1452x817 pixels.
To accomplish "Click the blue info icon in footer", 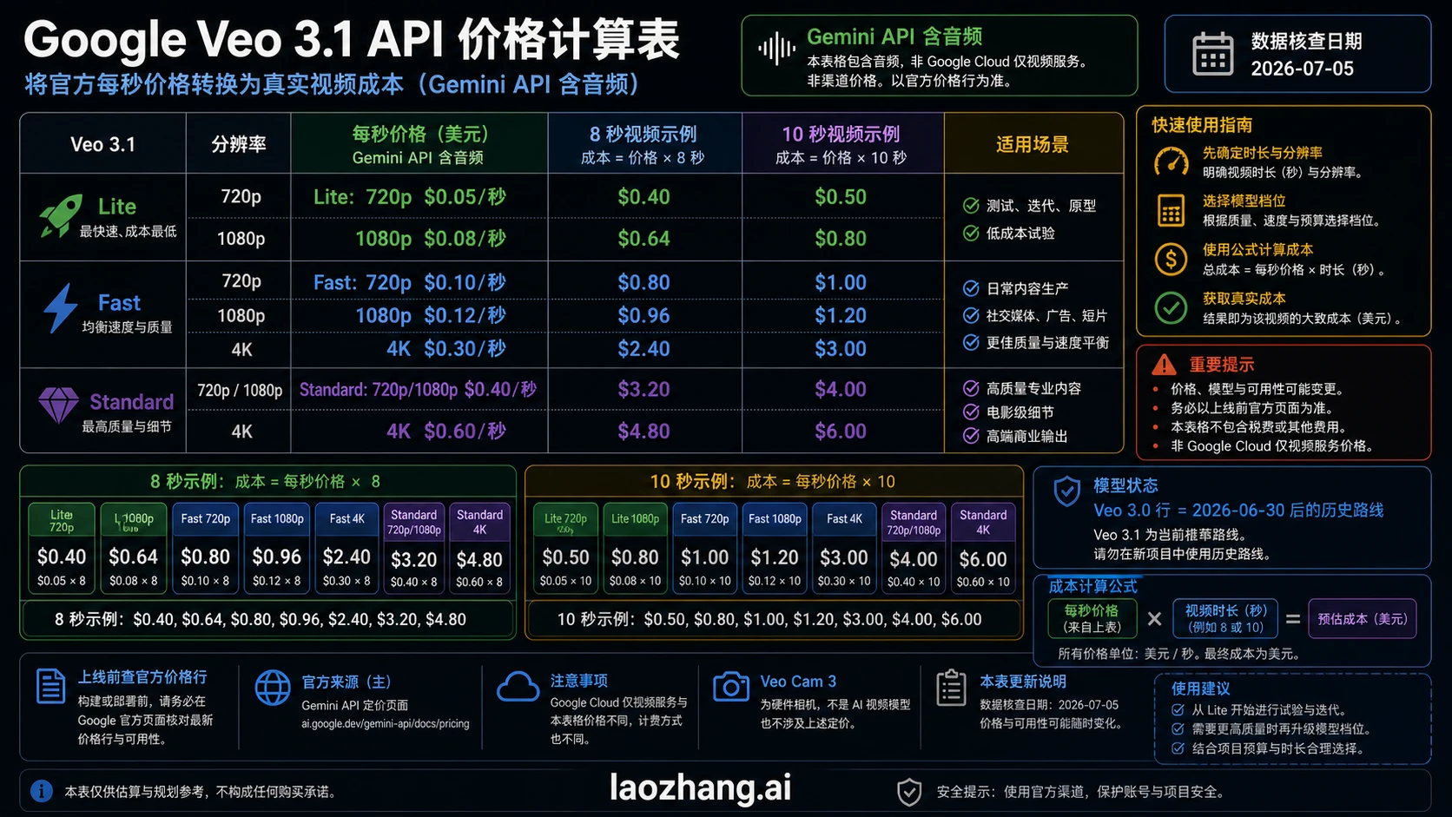I will coord(41,791).
